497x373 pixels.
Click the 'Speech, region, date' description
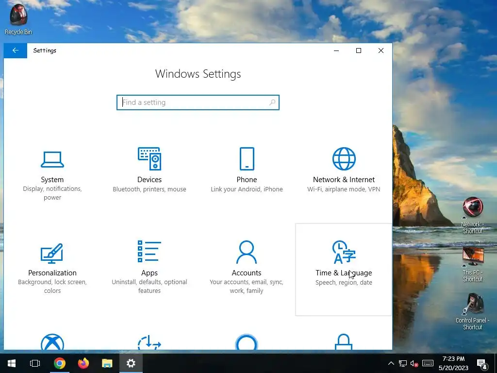(x=344, y=282)
